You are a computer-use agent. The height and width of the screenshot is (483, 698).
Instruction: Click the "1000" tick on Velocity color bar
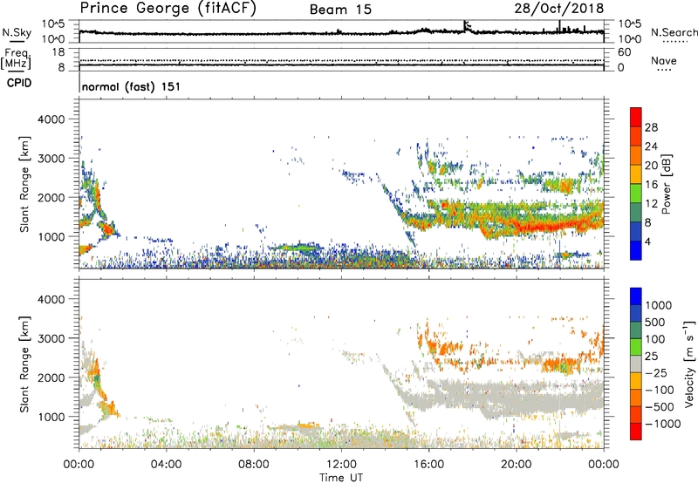click(x=658, y=305)
